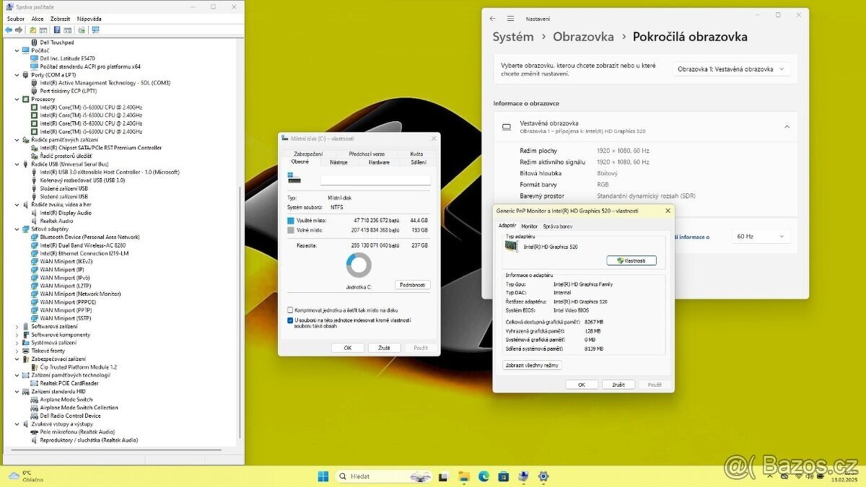Open the Obrazovka 1: Vestavěná obrazovka dropdown
Screen dimensions: 866x487
(x=732, y=69)
